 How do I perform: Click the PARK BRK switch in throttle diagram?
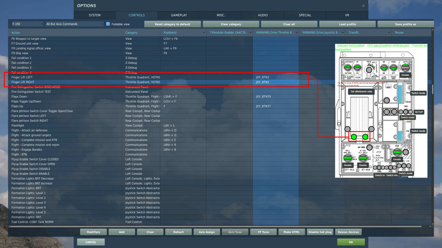393,68
